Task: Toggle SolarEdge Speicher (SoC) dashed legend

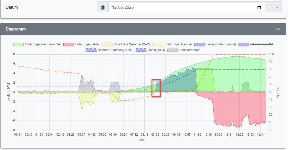Action: (x=126, y=44)
